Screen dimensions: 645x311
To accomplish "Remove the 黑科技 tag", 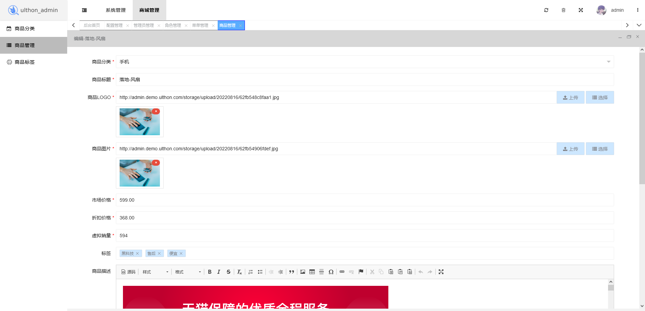I will [137, 253].
